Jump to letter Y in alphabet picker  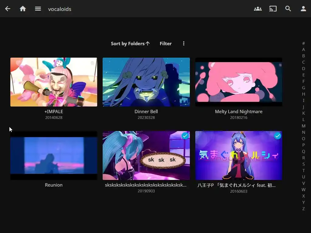(x=303, y=202)
